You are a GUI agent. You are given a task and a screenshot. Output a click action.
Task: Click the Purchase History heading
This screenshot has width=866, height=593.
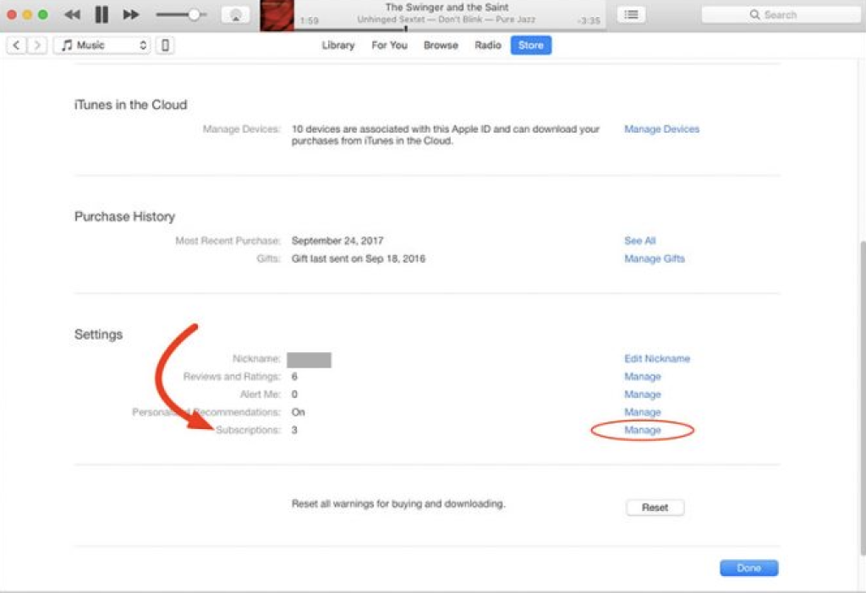click(x=125, y=217)
